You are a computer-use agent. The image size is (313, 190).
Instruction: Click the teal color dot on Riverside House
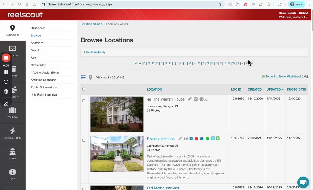pos(202,139)
